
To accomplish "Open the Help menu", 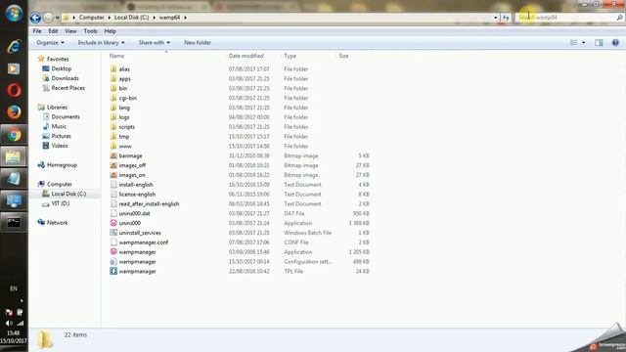I will tap(111, 31).
